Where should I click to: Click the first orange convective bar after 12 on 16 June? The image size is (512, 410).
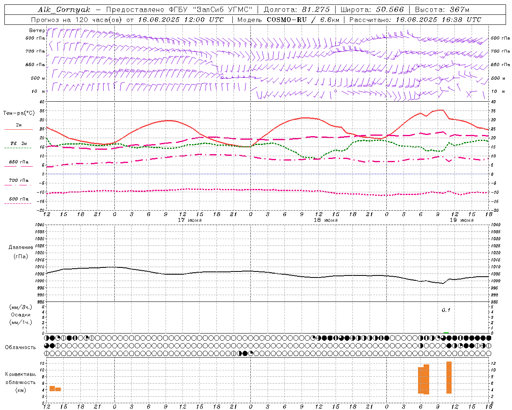pyautogui.click(x=52, y=388)
